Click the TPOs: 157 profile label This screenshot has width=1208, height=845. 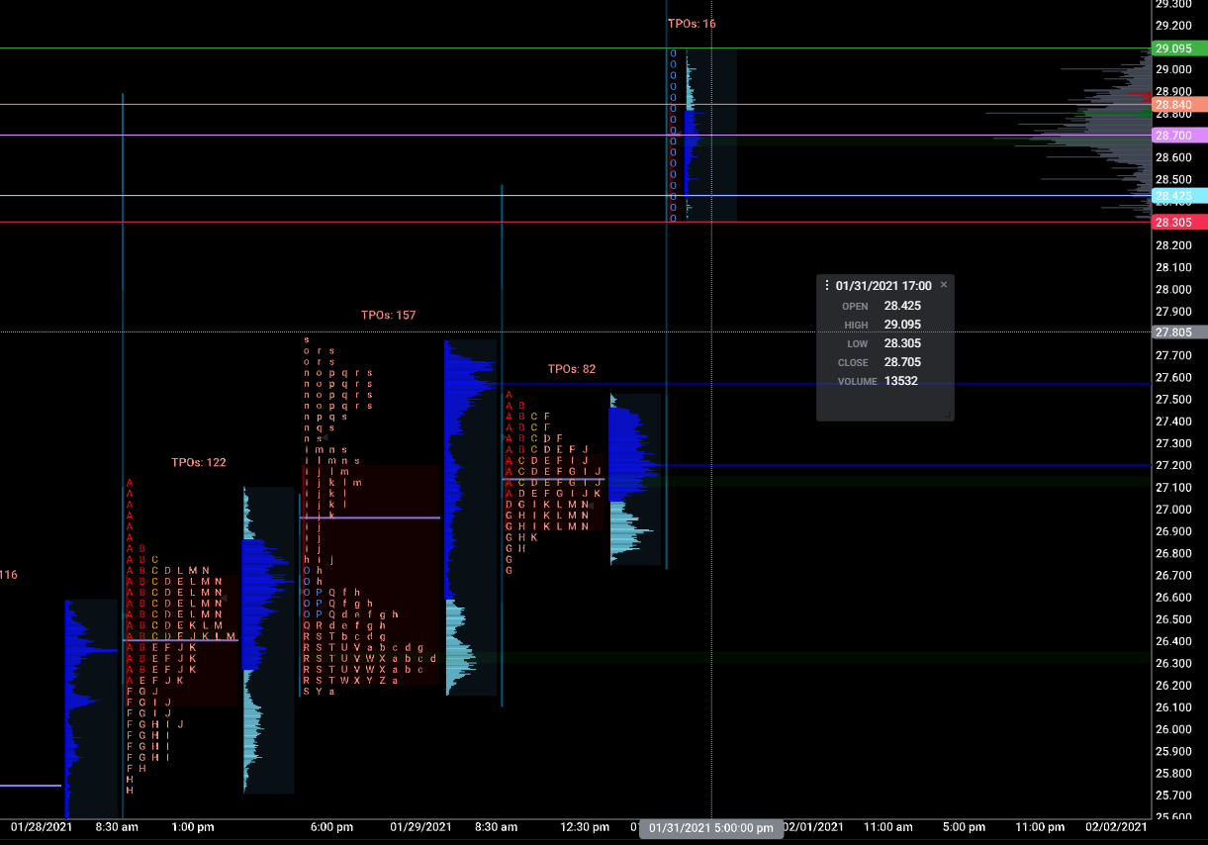(389, 315)
